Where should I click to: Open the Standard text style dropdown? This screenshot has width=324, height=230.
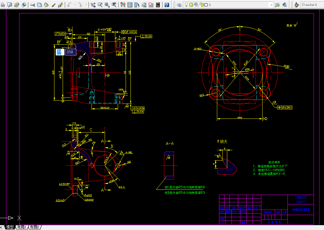pyautogui.click(x=312, y=5)
